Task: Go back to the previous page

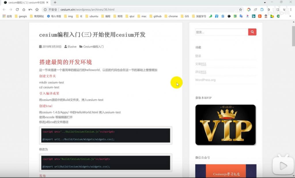Action: [x=4, y=10]
